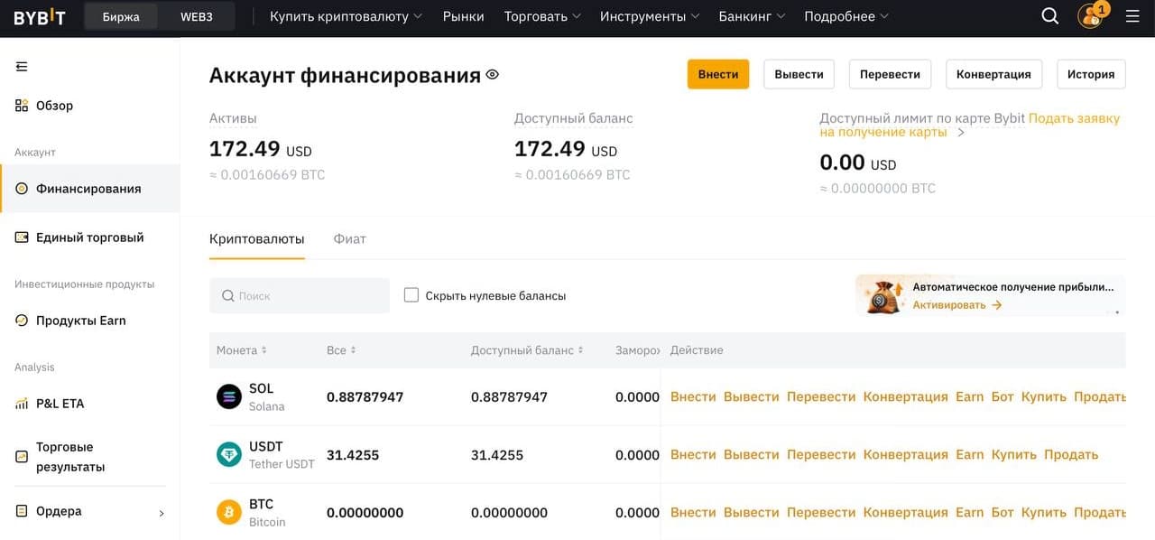Click Earn in BTC row
The image size is (1155, 540).
[x=970, y=512]
